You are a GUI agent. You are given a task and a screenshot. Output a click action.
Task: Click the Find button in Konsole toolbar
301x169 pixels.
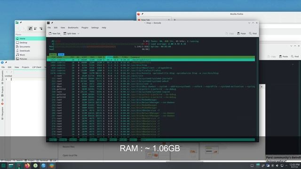click(x=253, y=33)
